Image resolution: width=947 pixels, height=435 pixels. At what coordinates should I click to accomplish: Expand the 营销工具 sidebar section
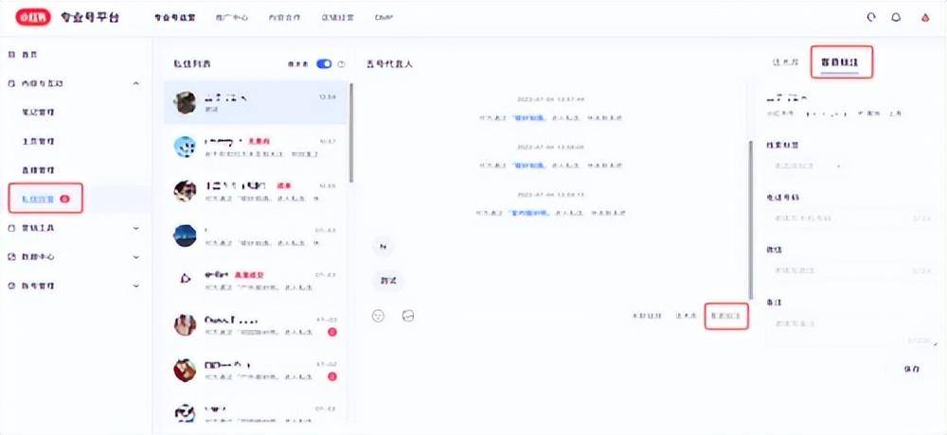(x=135, y=228)
